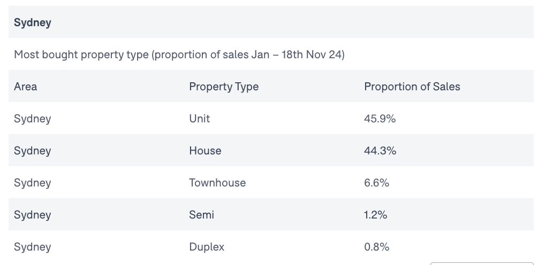This screenshot has width=545, height=265.
Task: Click the 45.9% proportion value
Action: tap(380, 119)
